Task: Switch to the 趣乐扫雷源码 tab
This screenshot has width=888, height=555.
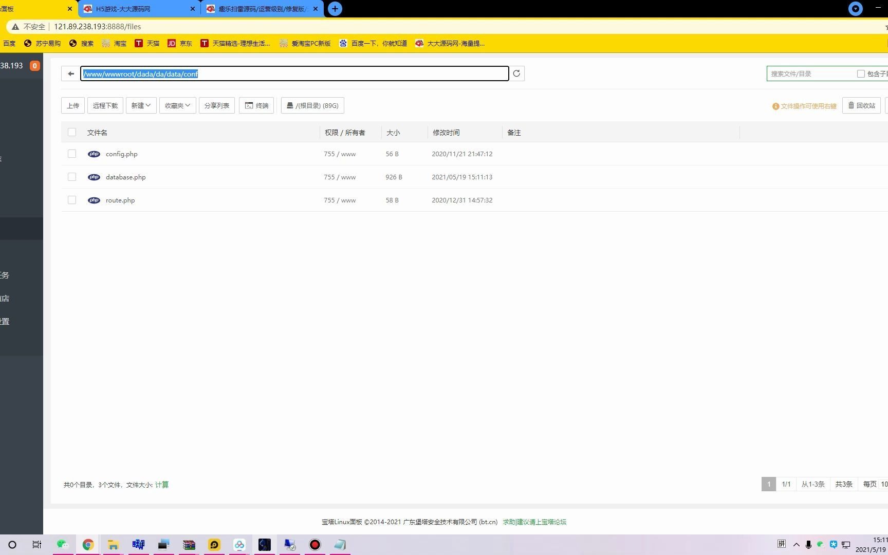Action: pos(263,9)
